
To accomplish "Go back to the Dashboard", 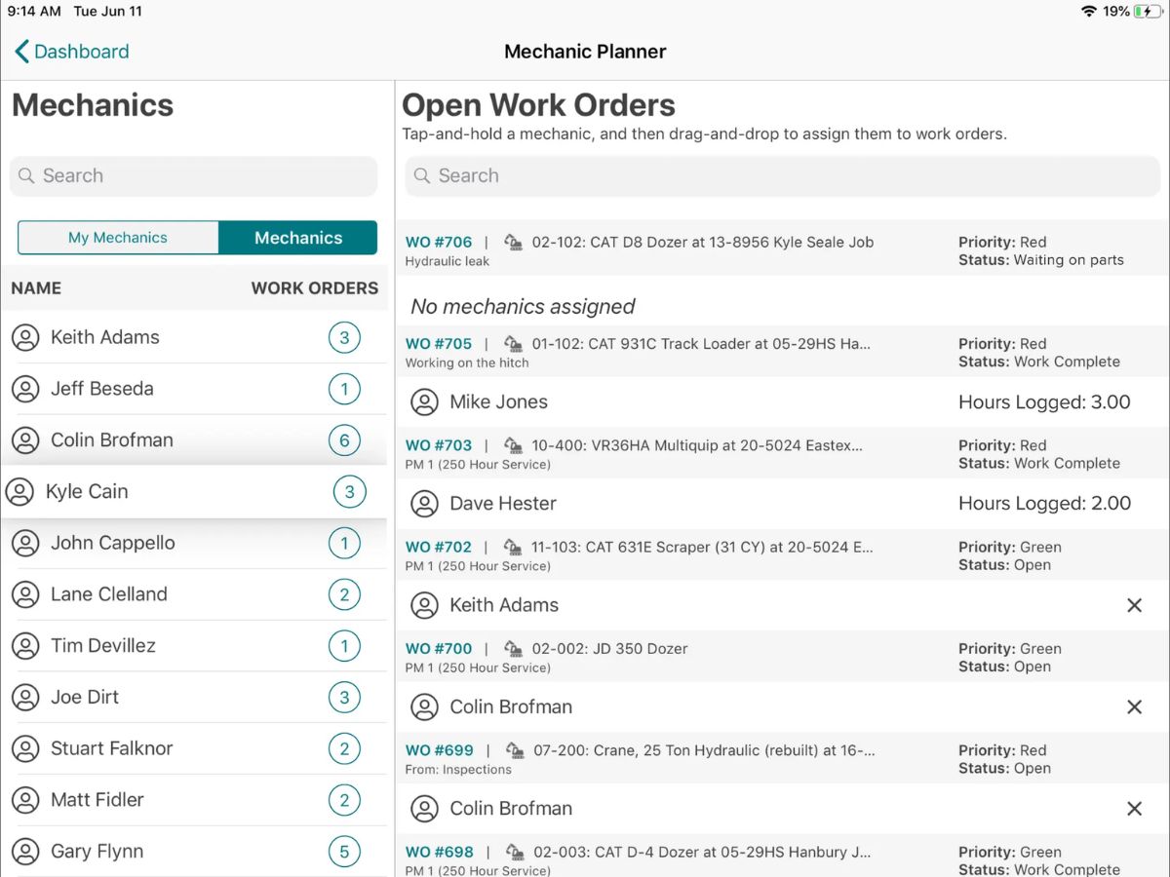I will click(x=72, y=52).
